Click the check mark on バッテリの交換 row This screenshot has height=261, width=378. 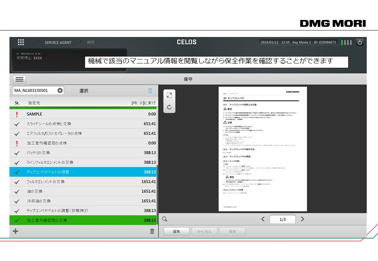pos(17,153)
